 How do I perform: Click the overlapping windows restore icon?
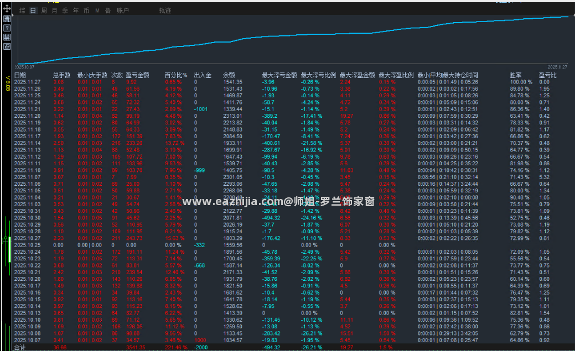pos(7,46)
